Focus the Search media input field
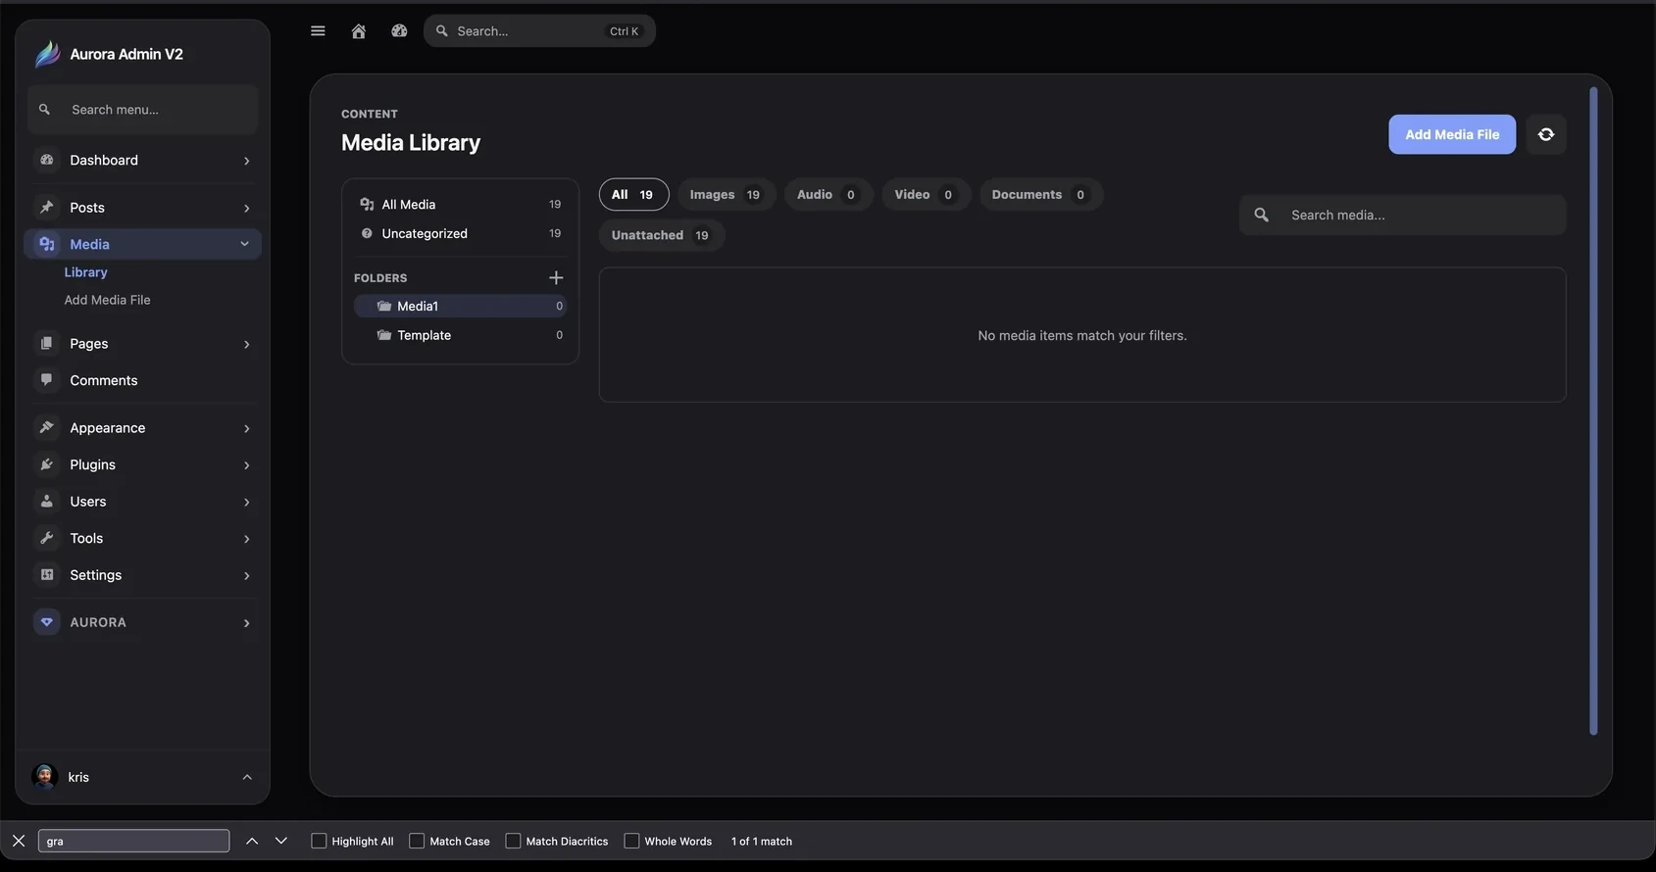Viewport: 1656px width, 872px height. coord(1403,215)
